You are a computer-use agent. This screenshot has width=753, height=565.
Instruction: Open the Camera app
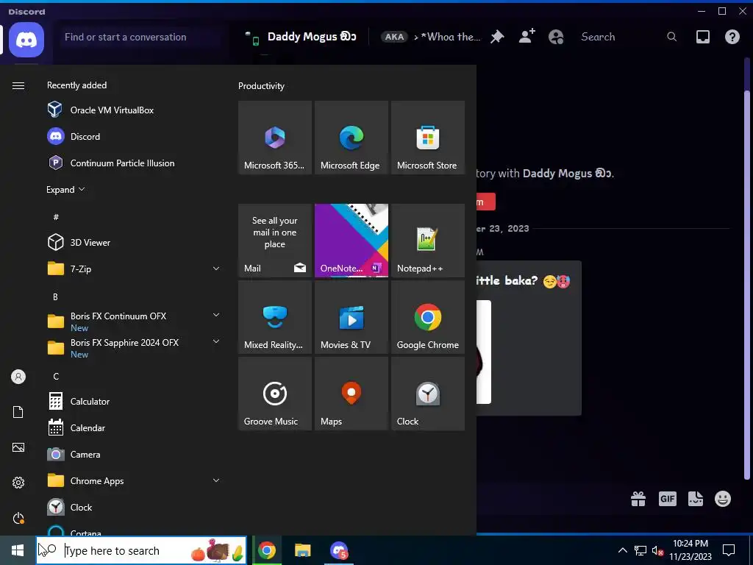135,454
